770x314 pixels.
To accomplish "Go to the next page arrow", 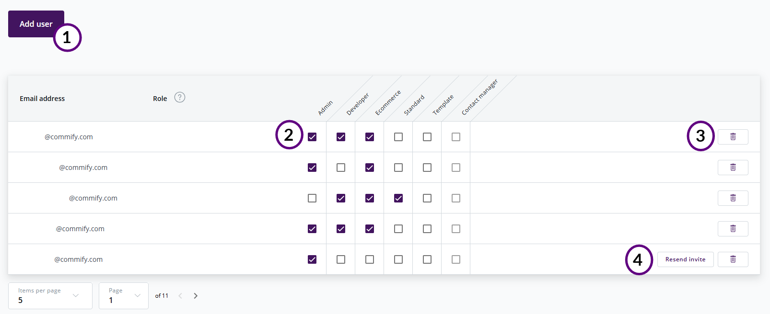I will [x=195, y=295].
